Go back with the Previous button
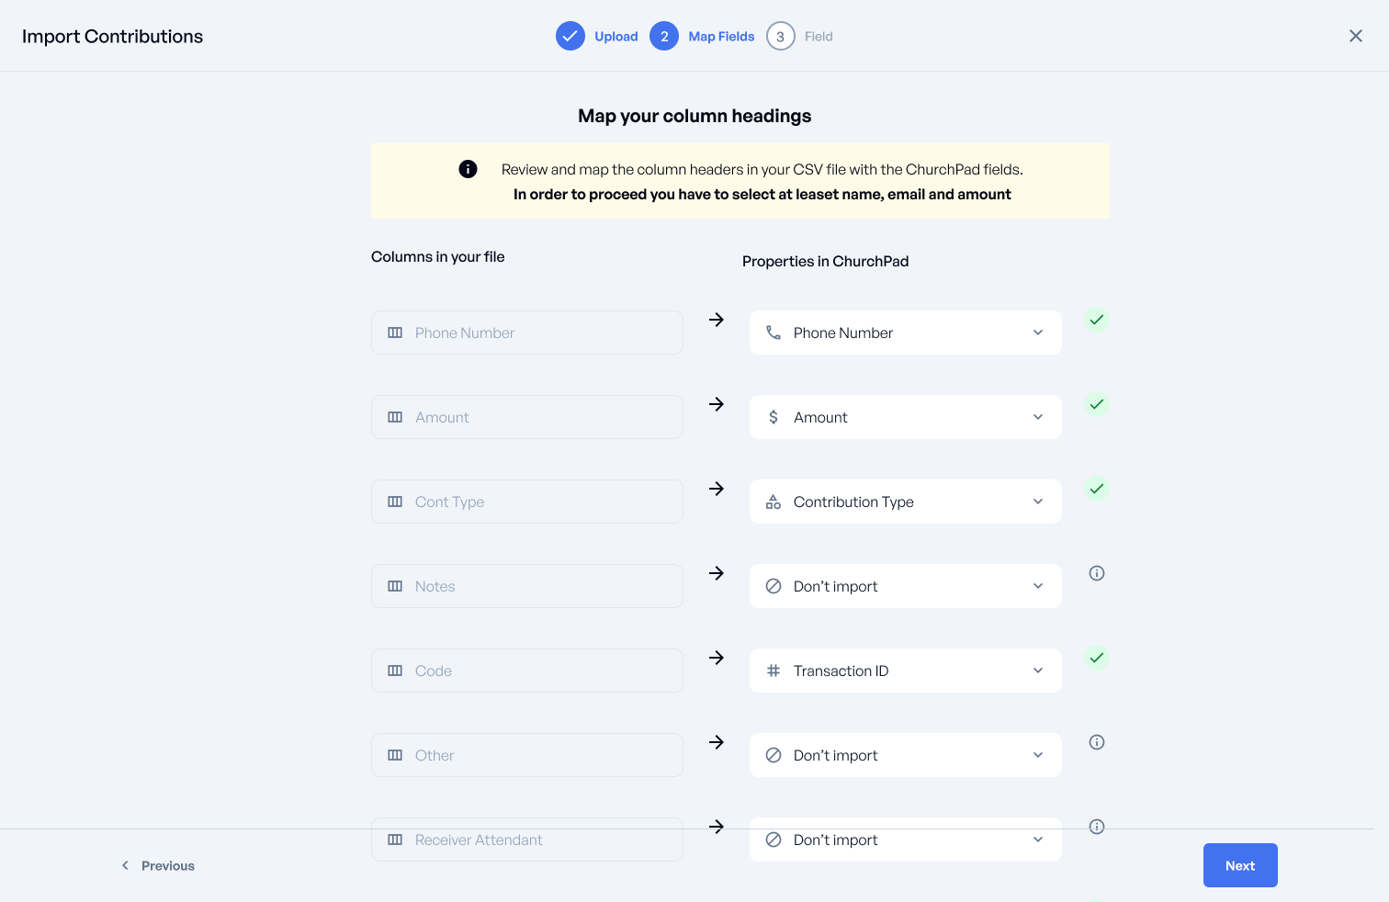The height and width of the screenshot is (902, 1389). click(158, 865)
